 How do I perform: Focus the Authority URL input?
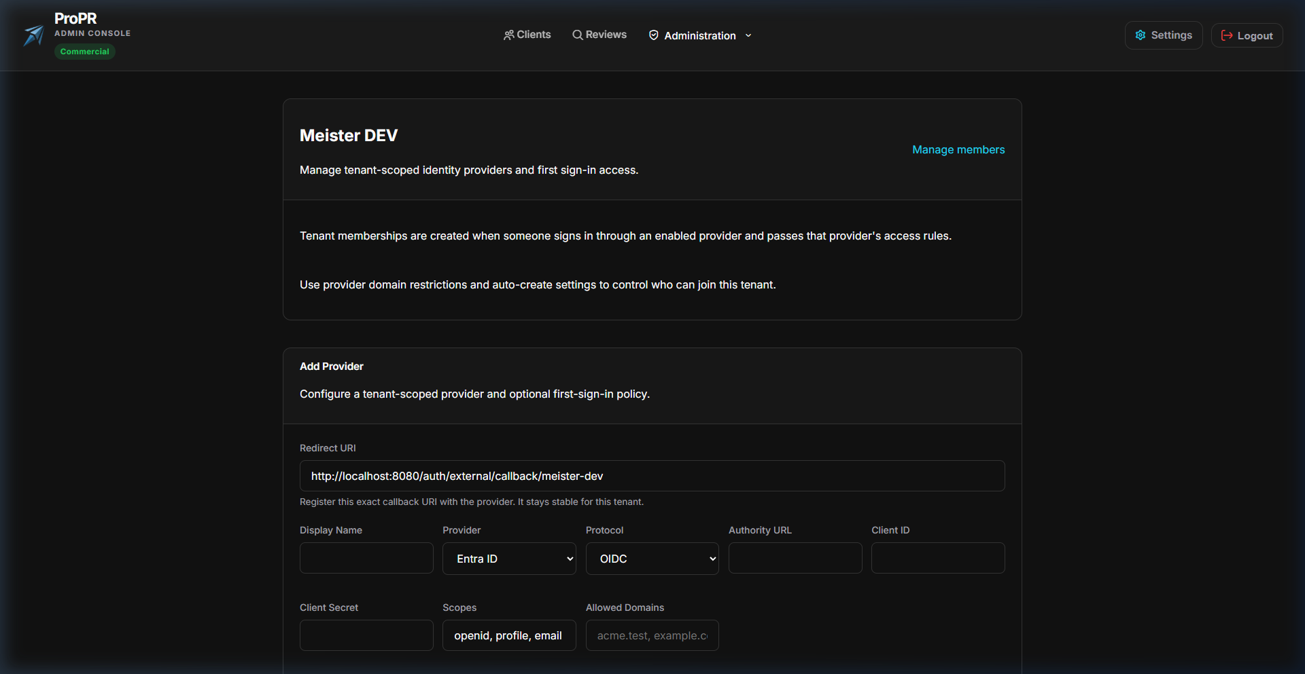click(795, 558)
